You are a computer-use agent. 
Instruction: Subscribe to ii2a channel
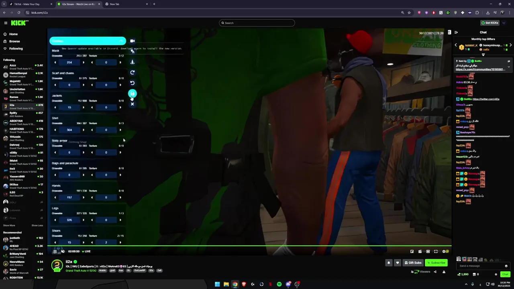point(436,263)
